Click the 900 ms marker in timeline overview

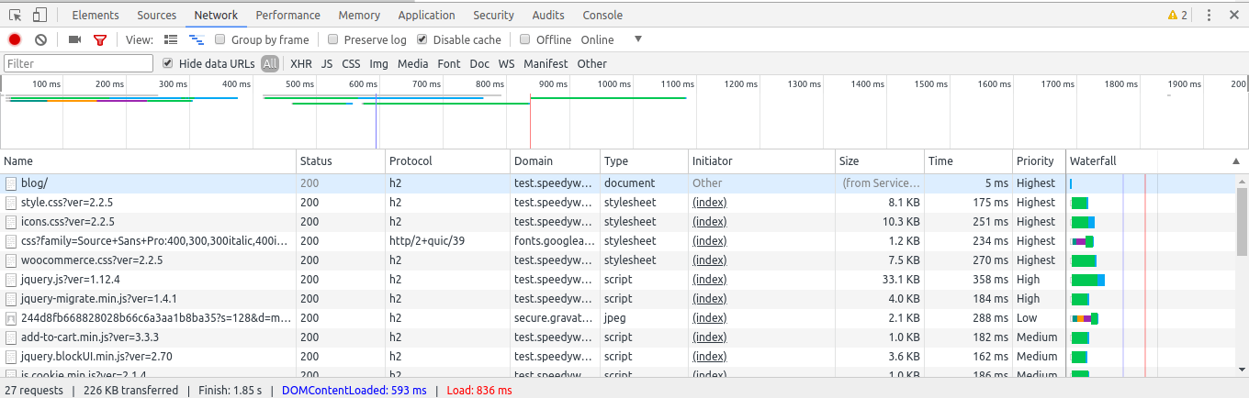click(553, 84)
